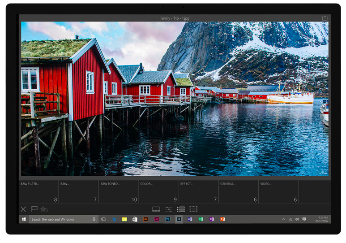Open the VIDEO preset group
This screenshot has height=243, width=346.
pos(278,192)
